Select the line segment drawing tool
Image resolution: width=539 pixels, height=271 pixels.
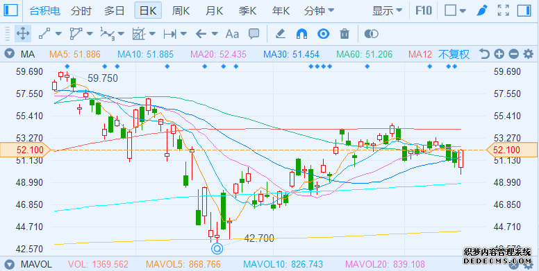click(x=44, y=34)
